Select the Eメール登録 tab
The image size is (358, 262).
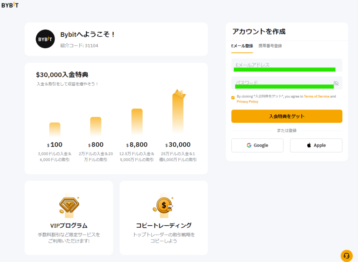click(242, 46)
